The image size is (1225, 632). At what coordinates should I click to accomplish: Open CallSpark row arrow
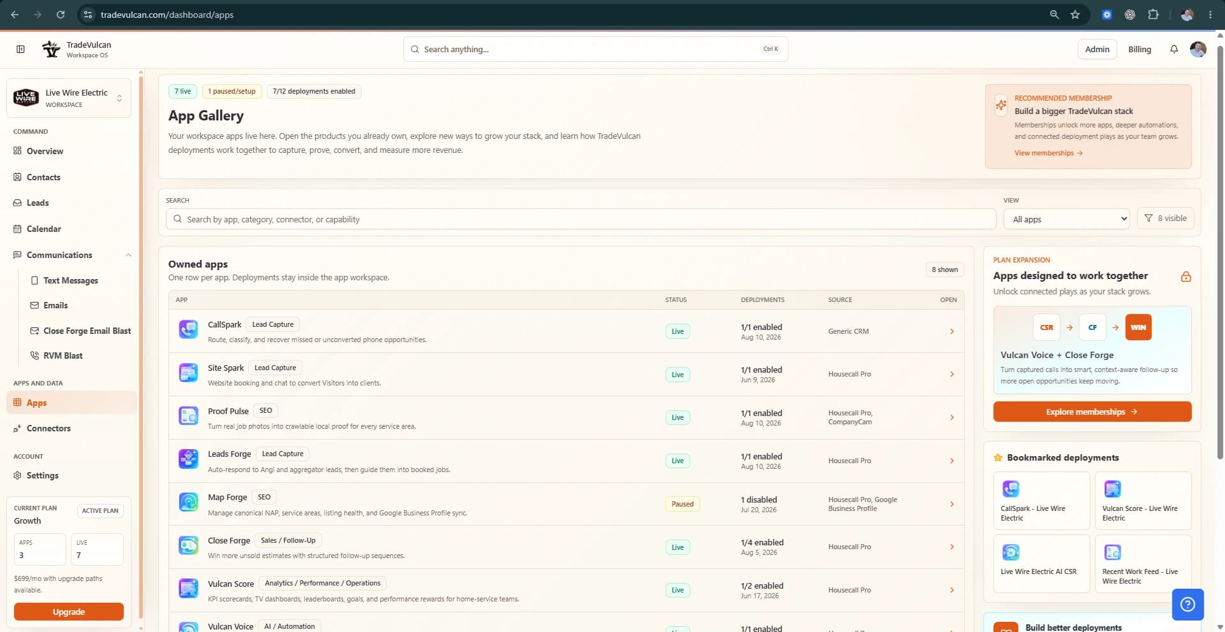pyautogui.click(x=952, y=331)
